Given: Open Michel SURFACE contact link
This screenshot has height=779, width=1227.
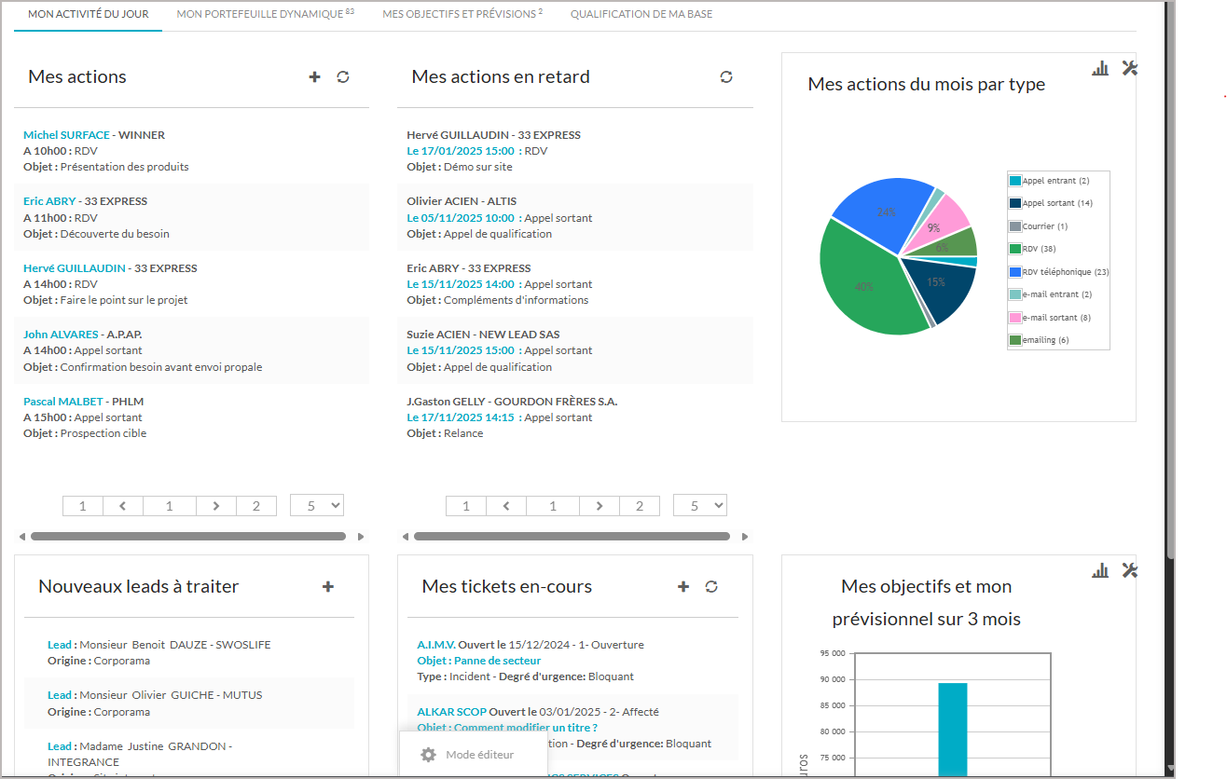Looking at the screenshot, I should (x=66, y=135).
